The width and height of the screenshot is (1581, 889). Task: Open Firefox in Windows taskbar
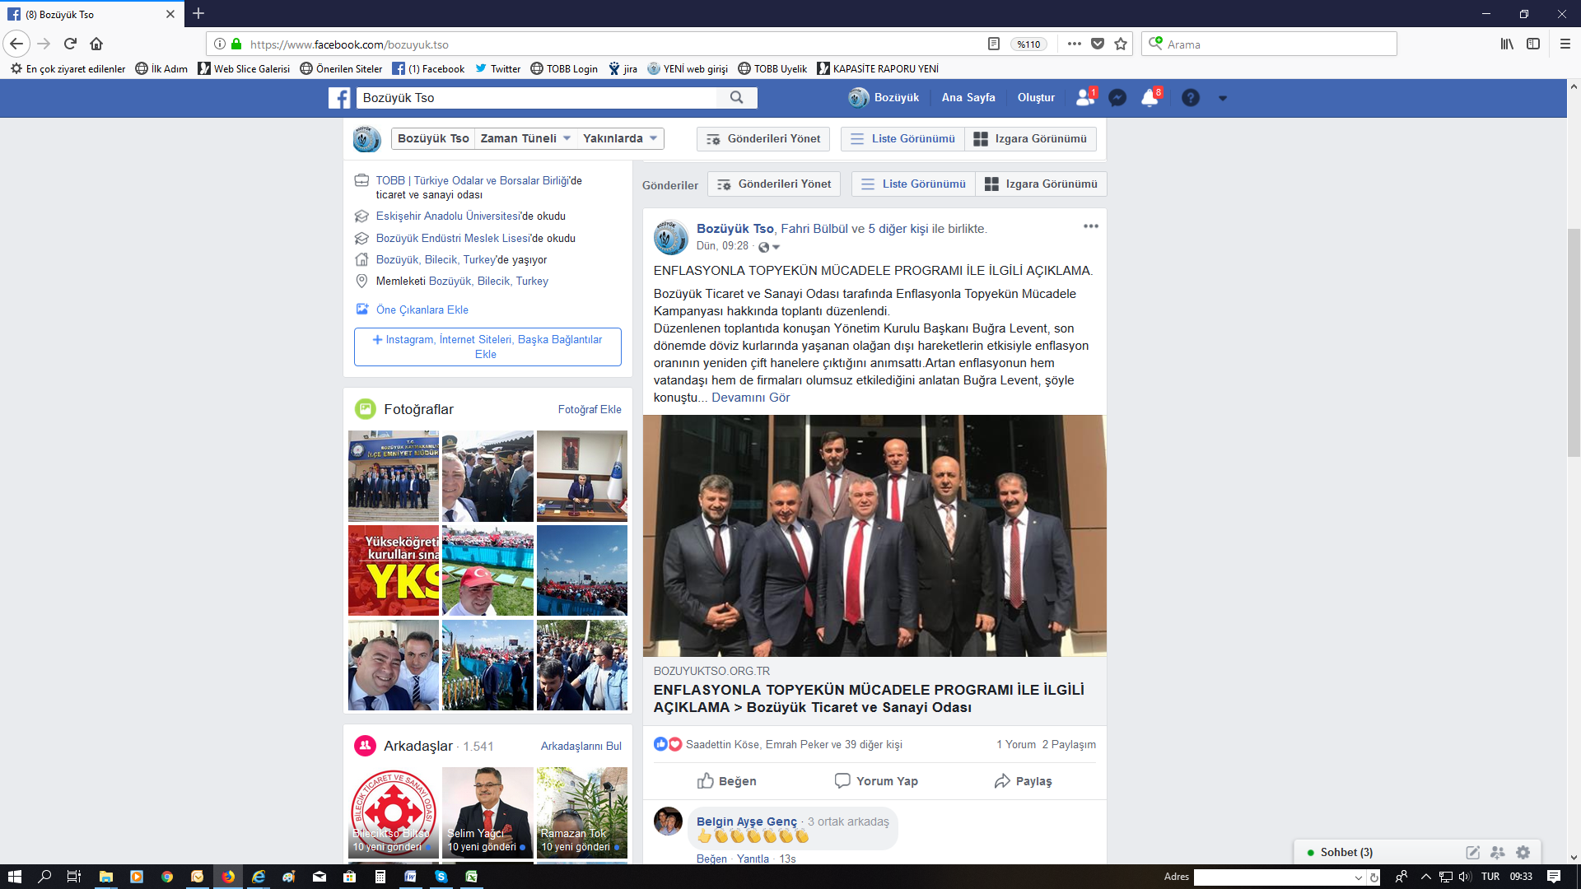pyautogui.click(x=228, y=877)
